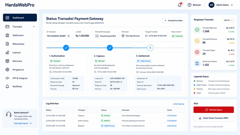
Task: Open the Dashboard menu item
Action: [20, 17]
